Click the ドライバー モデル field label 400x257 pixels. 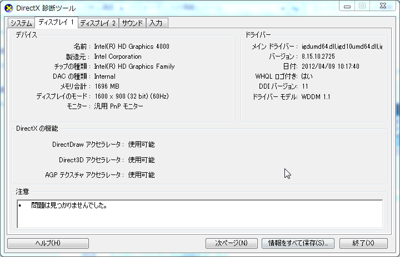[275, 97]
